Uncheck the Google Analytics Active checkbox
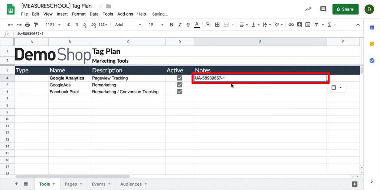Screen dimensions: 380x190 point(180,78)
